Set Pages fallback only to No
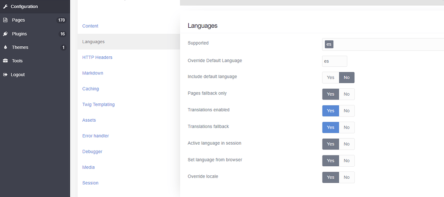 346,94
